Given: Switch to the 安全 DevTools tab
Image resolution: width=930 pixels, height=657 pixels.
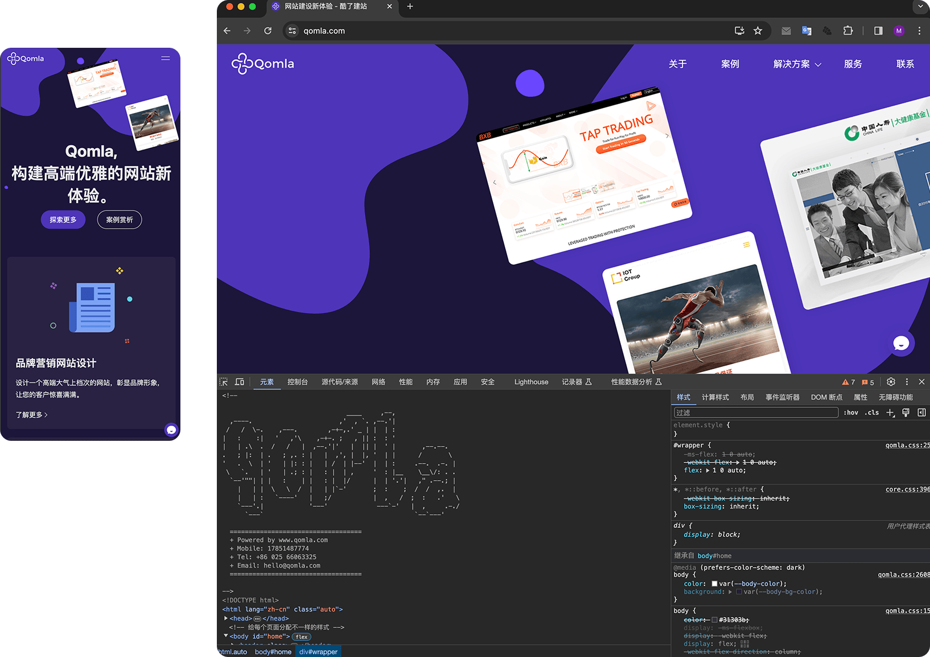Looking at the screenshot, I should click(x=488, y=382).
